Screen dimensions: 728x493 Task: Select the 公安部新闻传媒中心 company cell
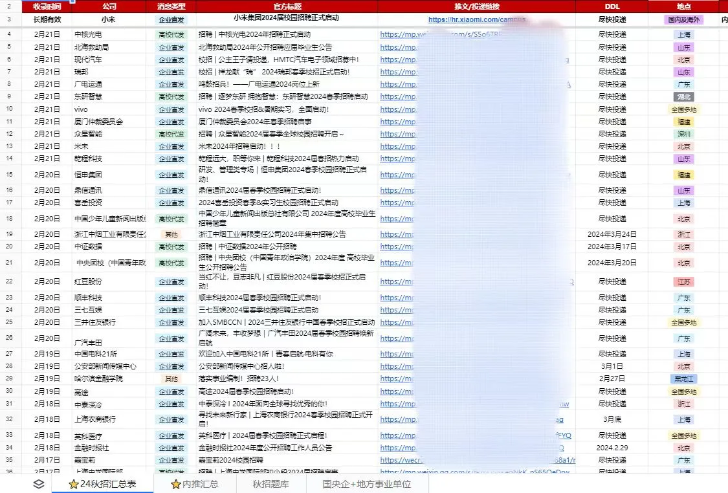click(x=109, y=366)
